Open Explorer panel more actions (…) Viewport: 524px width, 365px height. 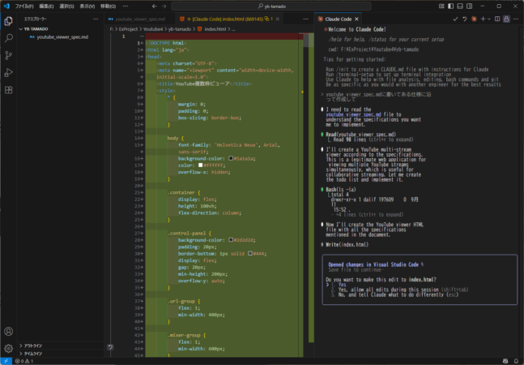[96, 19]
